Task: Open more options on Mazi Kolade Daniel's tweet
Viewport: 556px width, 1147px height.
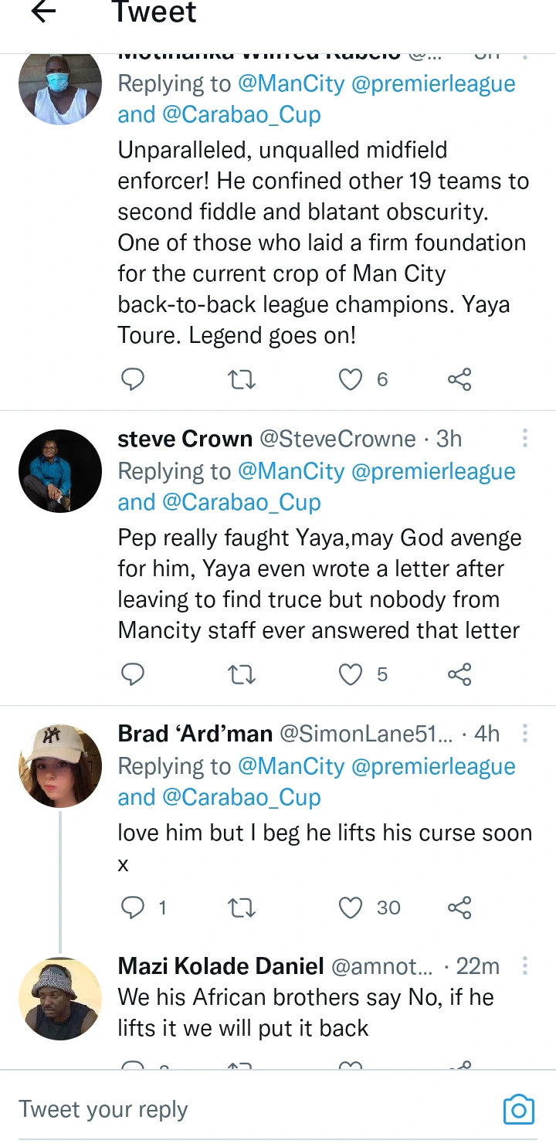Action: coord(525,966)
